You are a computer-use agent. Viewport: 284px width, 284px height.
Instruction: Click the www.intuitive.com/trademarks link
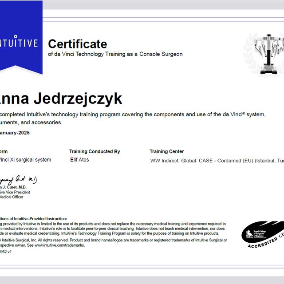pyautogui.click(x=59, y=245)
